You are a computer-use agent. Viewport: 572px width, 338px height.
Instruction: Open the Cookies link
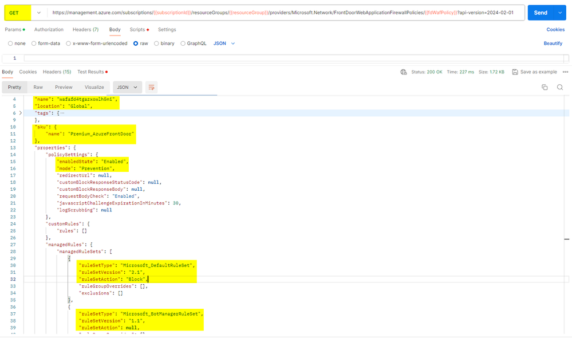tap(555, 30)
